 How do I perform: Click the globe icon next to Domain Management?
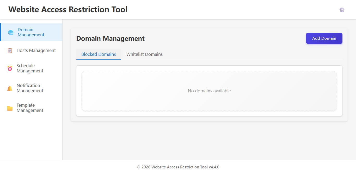tap(10, 32)
